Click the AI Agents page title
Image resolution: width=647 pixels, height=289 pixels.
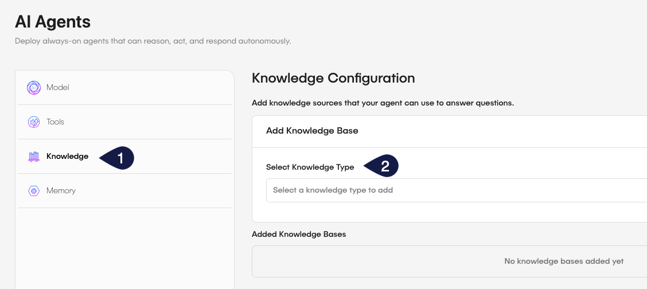point(53,22)
